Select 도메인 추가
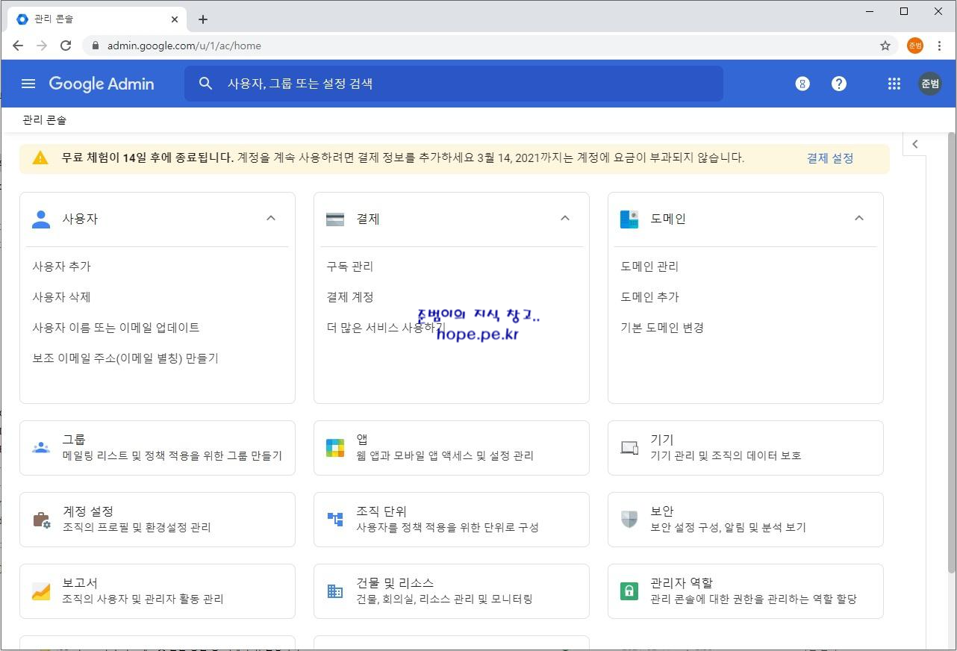 [649, 297]
